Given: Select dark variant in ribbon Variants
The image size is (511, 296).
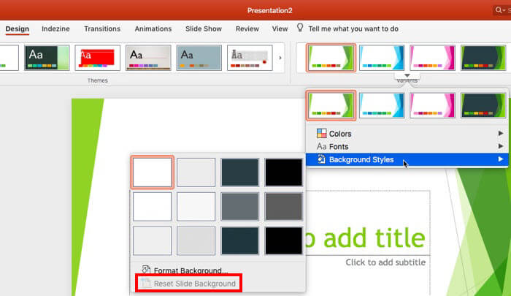Looking at the screenshot, I should [x=483, y=58].
